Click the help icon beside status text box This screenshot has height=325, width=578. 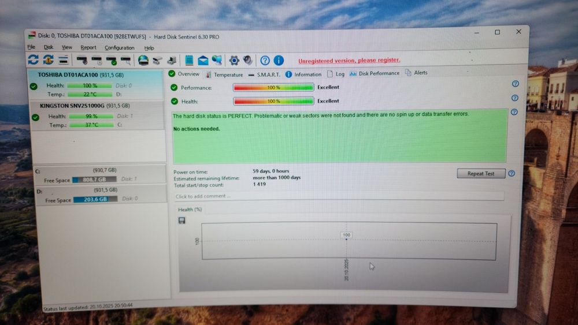[514, 112]
